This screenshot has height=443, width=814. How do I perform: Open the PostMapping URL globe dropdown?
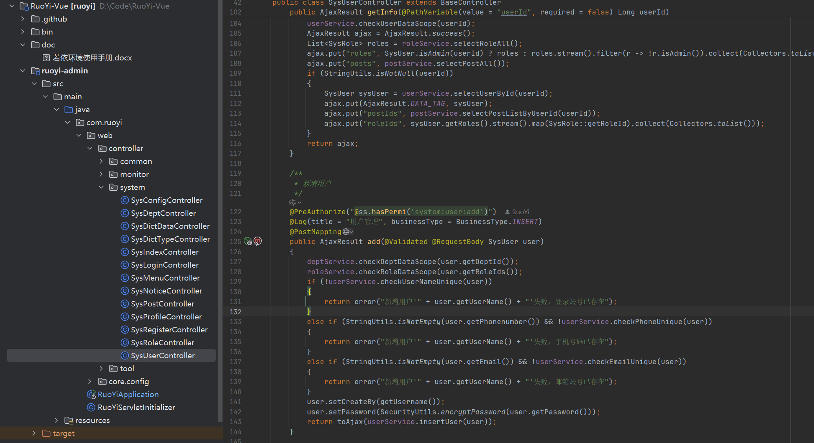coord(348,232)
